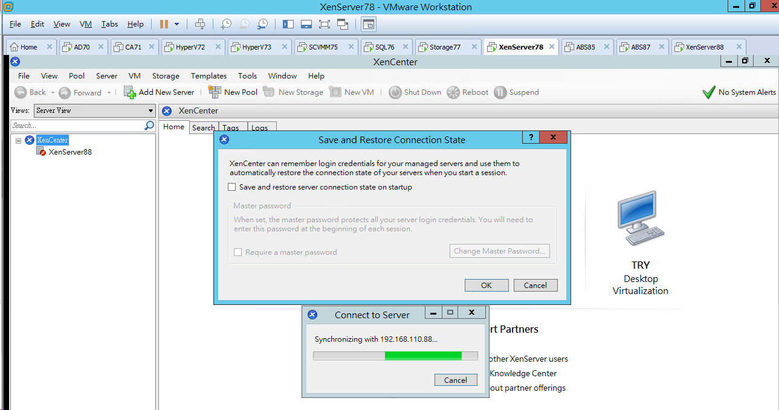Click the Shut Down power icon
The image size is (779, 410).
[x=395, y=92]
